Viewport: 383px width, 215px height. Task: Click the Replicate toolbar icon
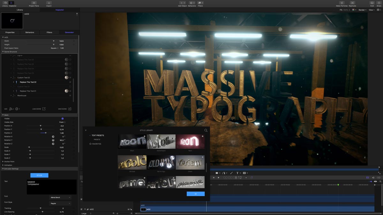tap(352, 3)
